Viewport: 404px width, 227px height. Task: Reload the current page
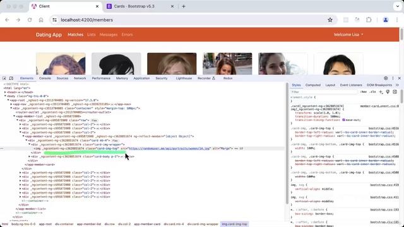30,20
